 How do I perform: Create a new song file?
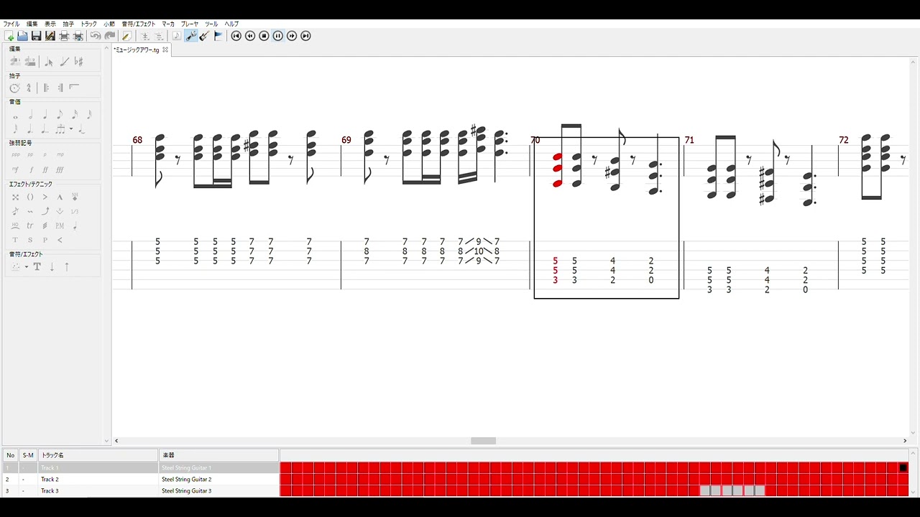(x=9, y=36)
